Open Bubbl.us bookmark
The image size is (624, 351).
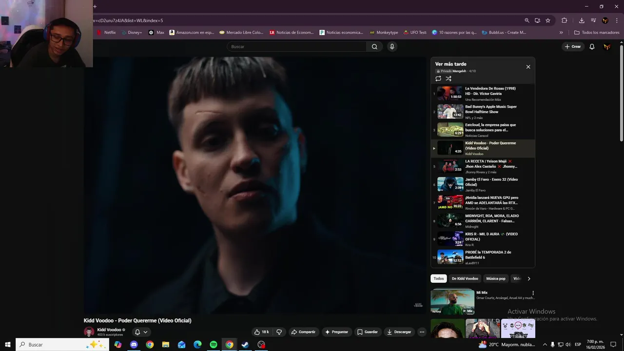504,33
